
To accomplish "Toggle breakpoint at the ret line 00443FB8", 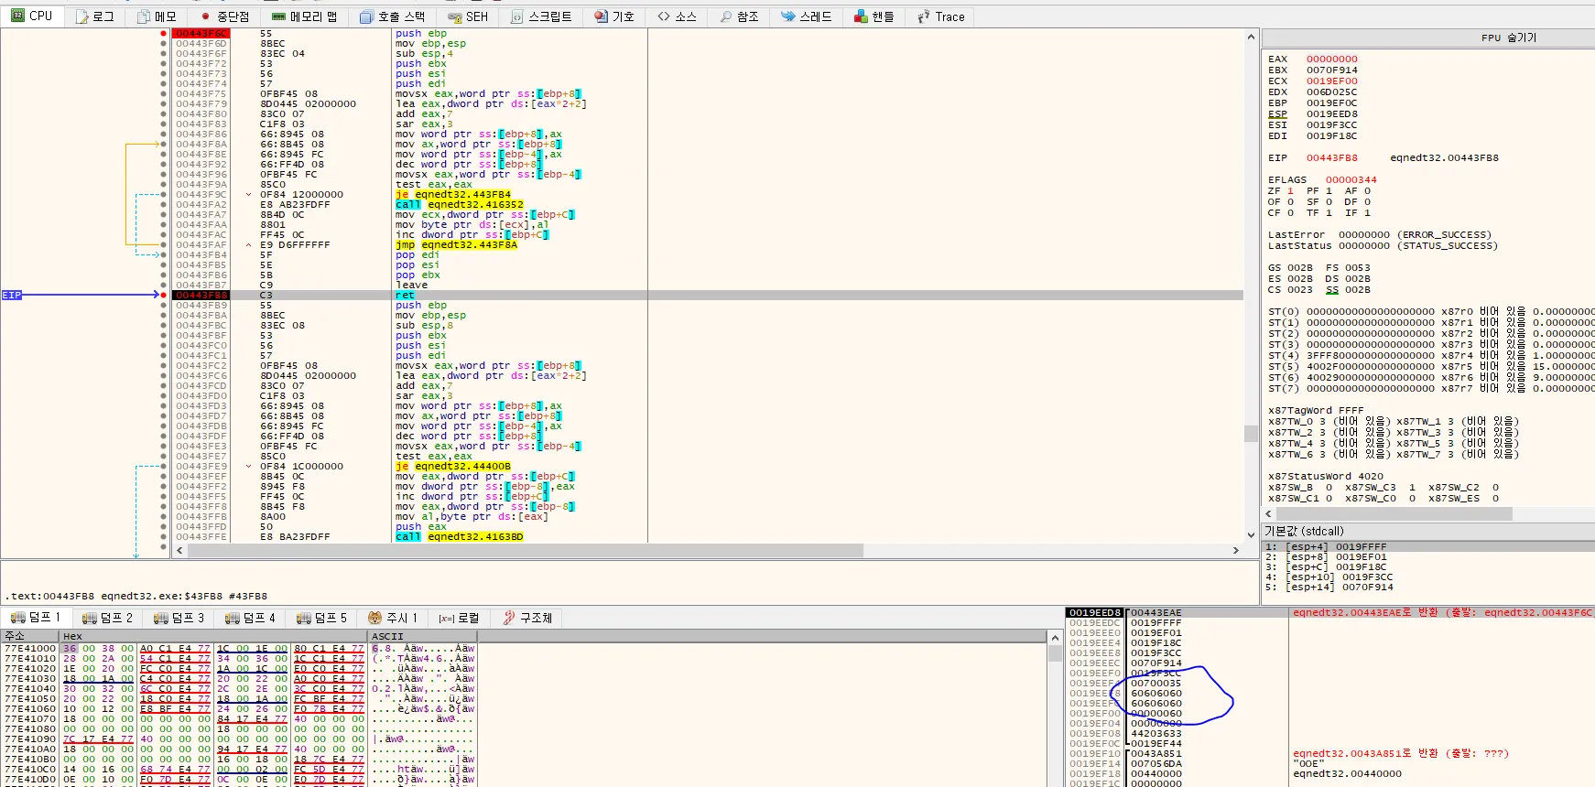I will [x=164, y=296].
